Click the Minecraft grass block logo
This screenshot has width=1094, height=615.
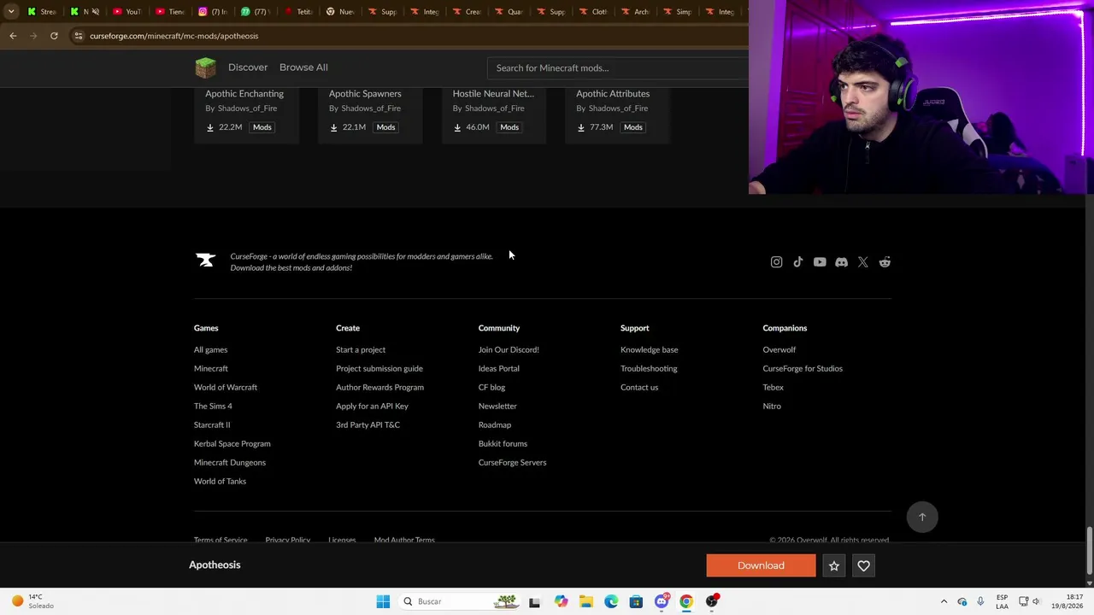click(x=205, y=67)
